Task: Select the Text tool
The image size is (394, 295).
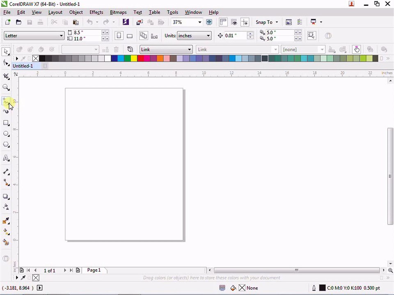Action: click(x=6, y=158)
